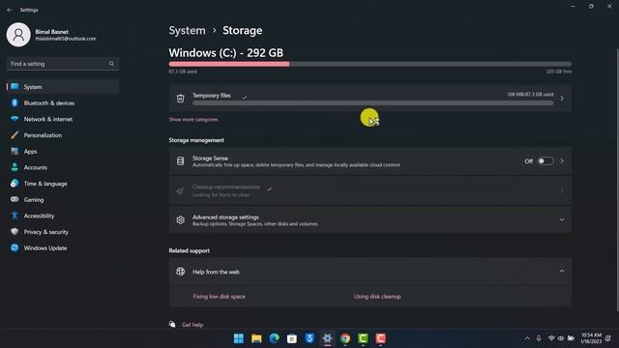Collapse Help from the web section

(x=562, y=272)
